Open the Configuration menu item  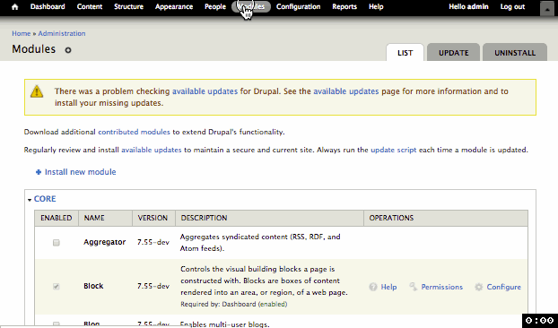pos(298,7)
